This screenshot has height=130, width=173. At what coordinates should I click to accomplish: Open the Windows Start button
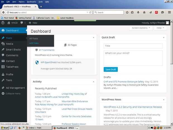5,128
